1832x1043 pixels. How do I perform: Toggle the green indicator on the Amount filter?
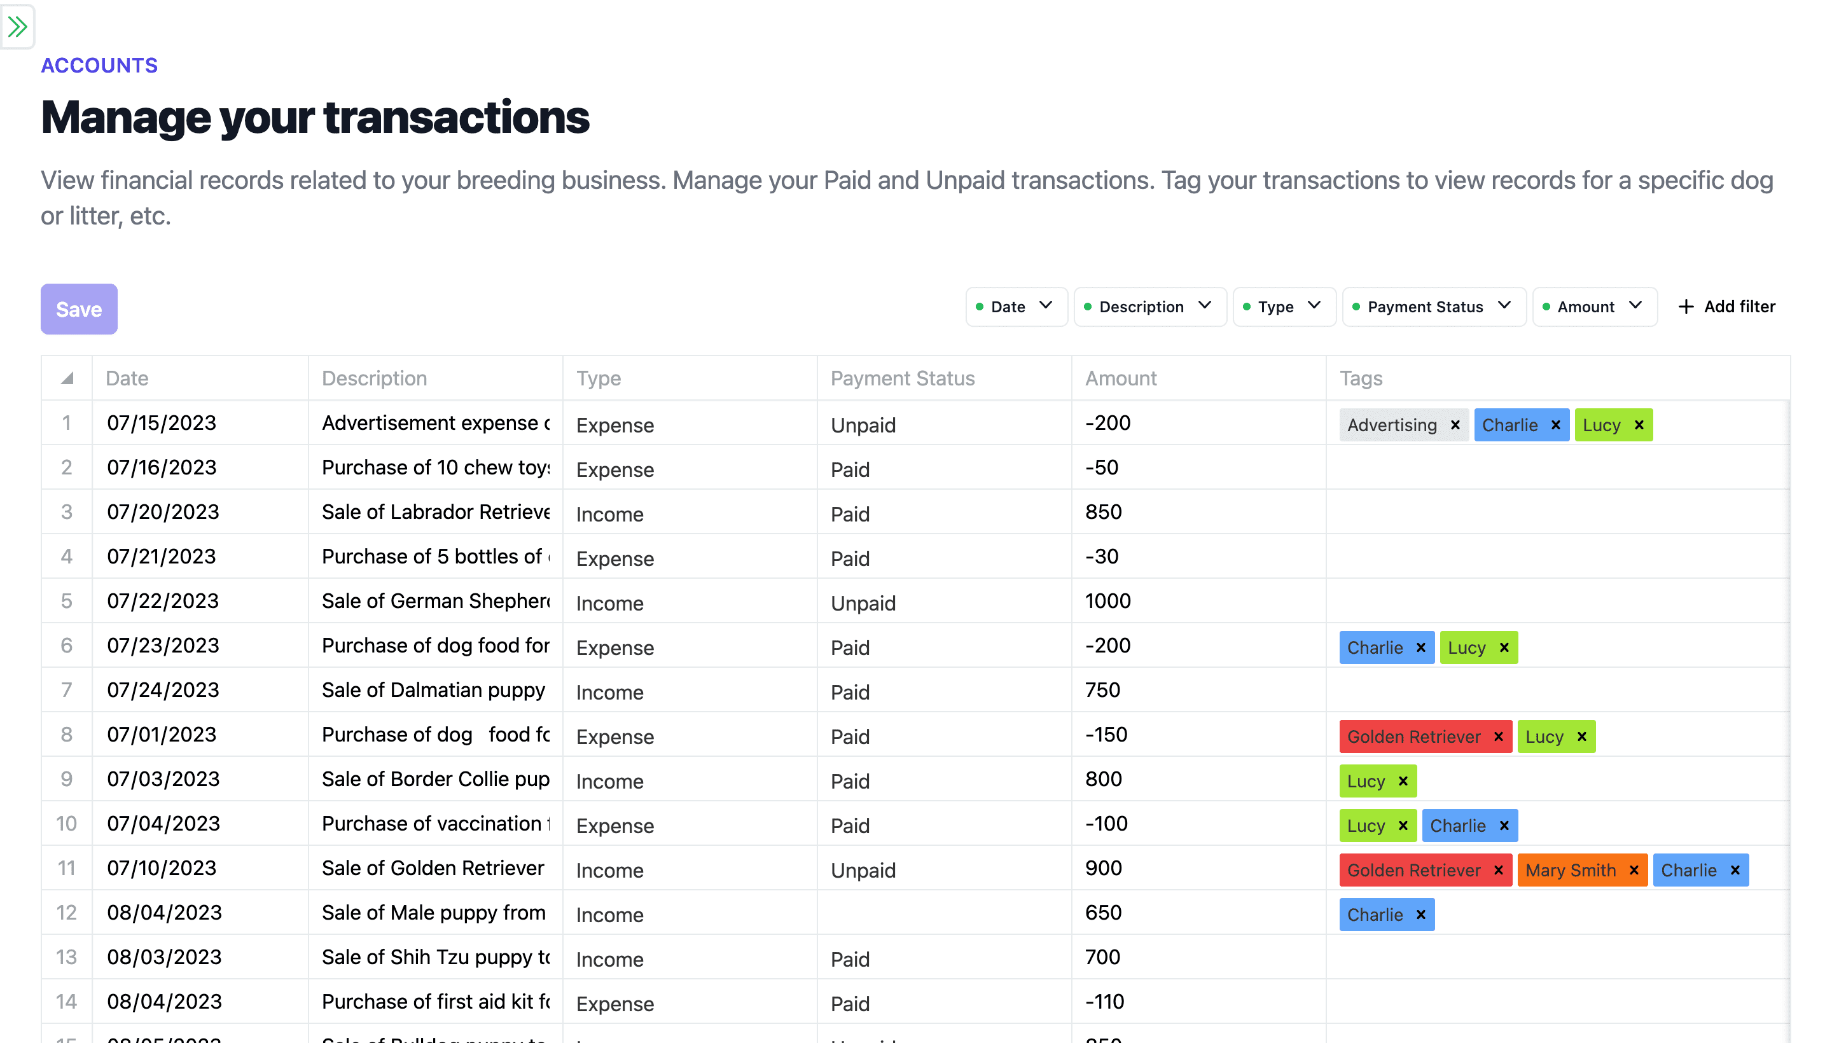pos(1547,307)
